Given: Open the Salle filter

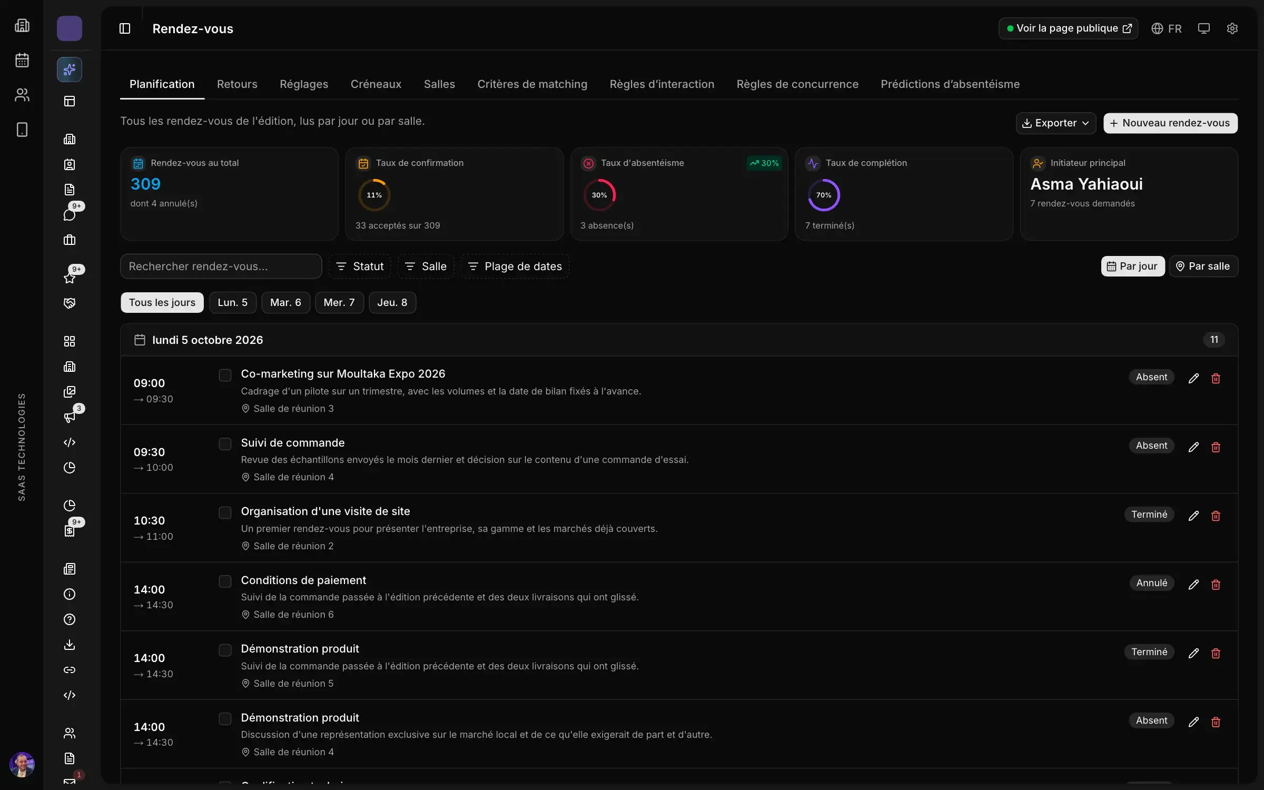Looking at the screenshot, I should tap(426, 266).
